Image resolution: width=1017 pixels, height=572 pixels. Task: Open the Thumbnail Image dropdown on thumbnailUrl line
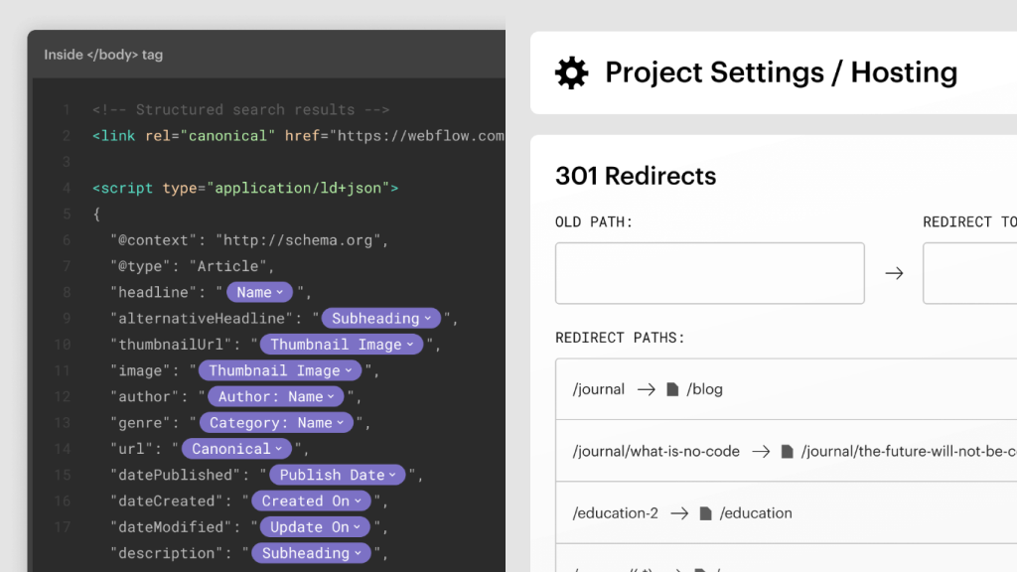(x=342, y=344)
